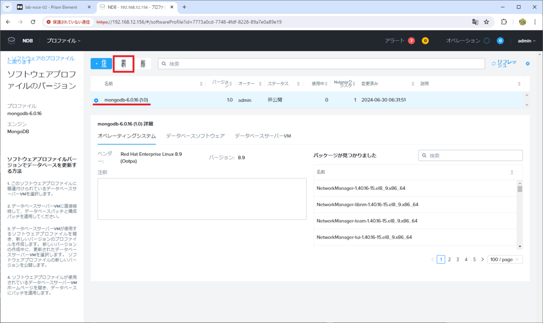This screenshot has height=323, width=543.
Task: Open the yellow alert badge showing 0
Action: 425,41
